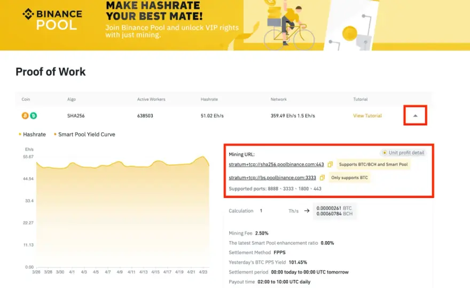The height and width of the screenshot is (288, 470).
Task: Click the Settlement Method FPPS value
Action: pyautogui.click(x=279, y=252)
